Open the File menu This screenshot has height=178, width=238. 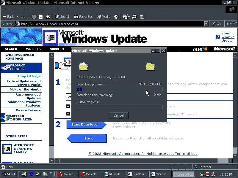[x=5, y=9]
